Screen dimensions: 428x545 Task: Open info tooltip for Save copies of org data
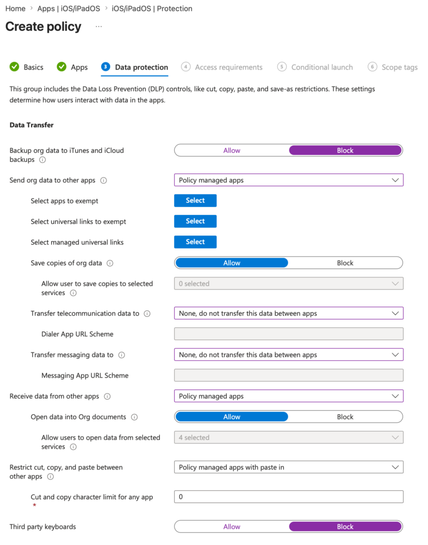tap(110, 263)
